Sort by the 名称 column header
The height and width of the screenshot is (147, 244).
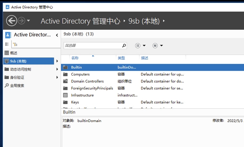pyautogui.click(x=75, y=58)
